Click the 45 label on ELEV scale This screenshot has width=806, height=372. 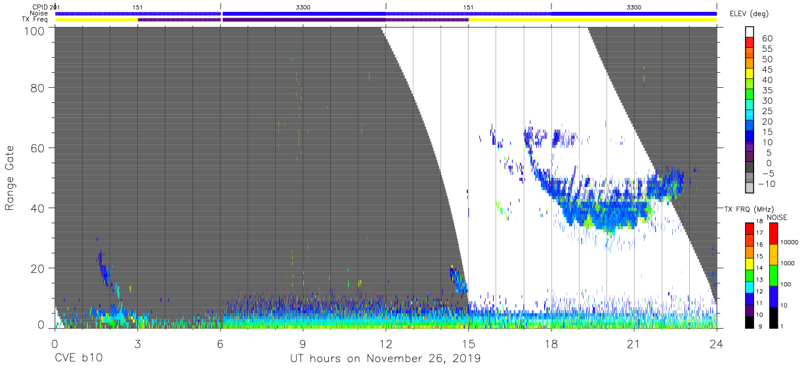click(768, 70)
